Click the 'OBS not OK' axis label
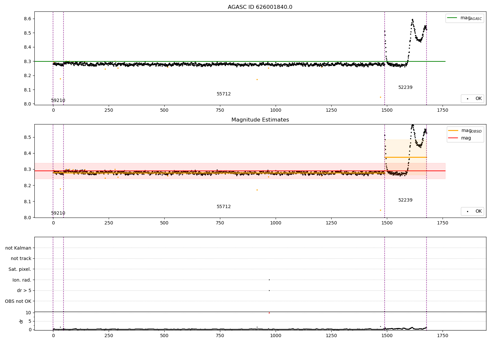Viewport: 491px width, 343px height. (x=18, y=301)
